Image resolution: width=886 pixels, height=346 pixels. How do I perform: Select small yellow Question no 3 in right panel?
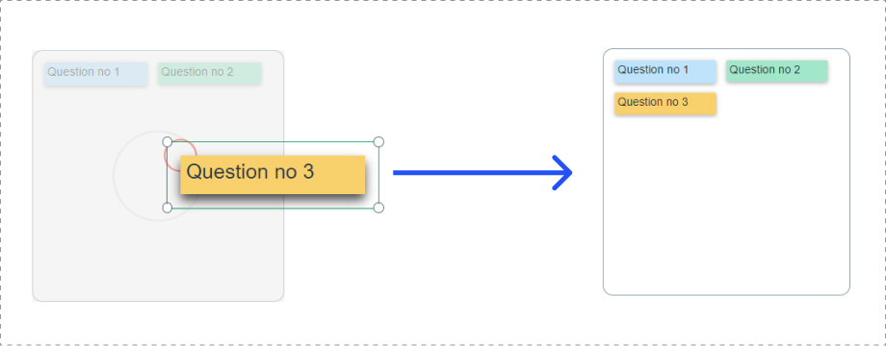tap(665, 104)
